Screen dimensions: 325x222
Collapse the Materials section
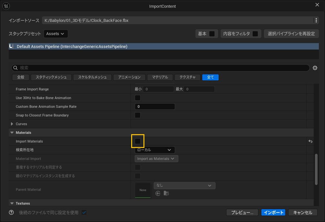click(12, 133)
